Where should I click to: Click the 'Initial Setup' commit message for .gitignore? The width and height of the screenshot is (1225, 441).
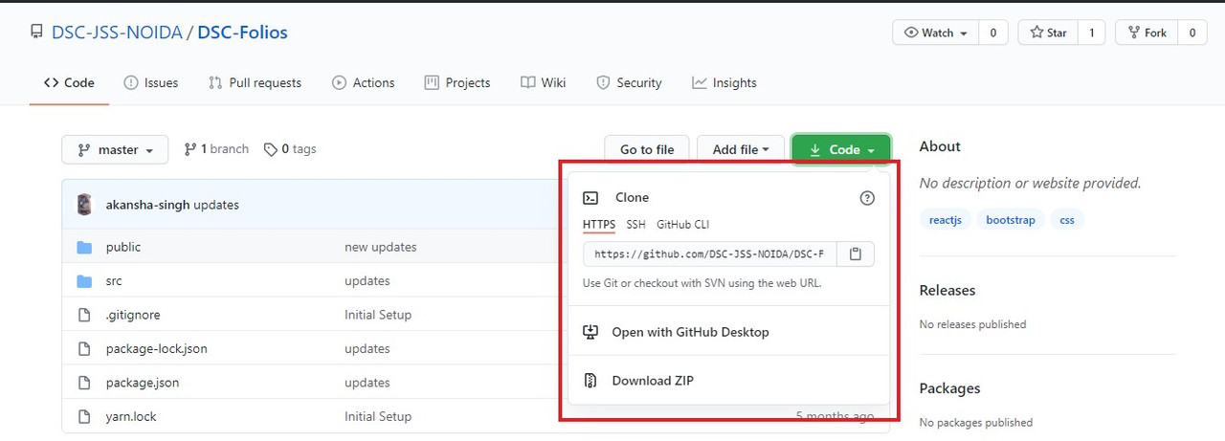pos(378,315)
